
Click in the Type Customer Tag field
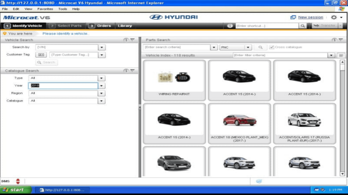pyautogui.click(x=74, y=55)
